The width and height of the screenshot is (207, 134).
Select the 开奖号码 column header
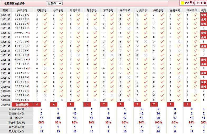pyautogui.click(x=22, y=11)
